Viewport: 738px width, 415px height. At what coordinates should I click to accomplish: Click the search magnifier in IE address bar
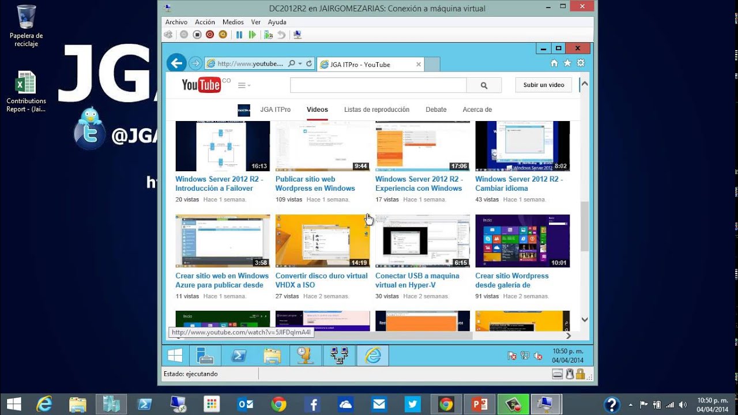pos(292,63)
